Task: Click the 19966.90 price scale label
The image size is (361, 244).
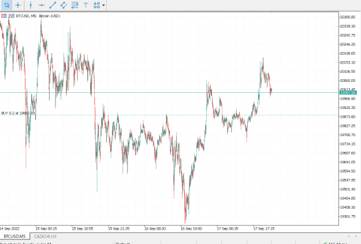Action: tap(348, 99)
